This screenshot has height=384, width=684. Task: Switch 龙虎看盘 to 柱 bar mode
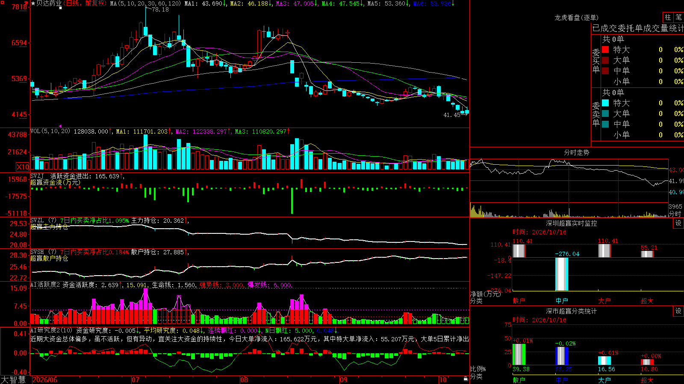click(668, 17)
